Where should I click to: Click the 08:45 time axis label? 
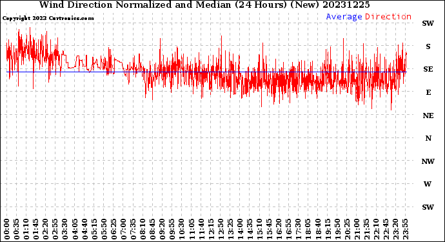[152, 229]
